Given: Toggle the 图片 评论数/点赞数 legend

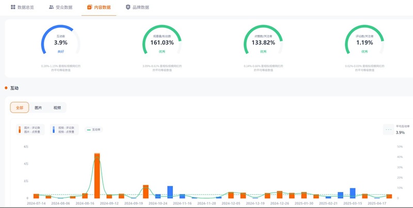Looking at the screenshot, I should pyautogui.click(x=31, y=130).
